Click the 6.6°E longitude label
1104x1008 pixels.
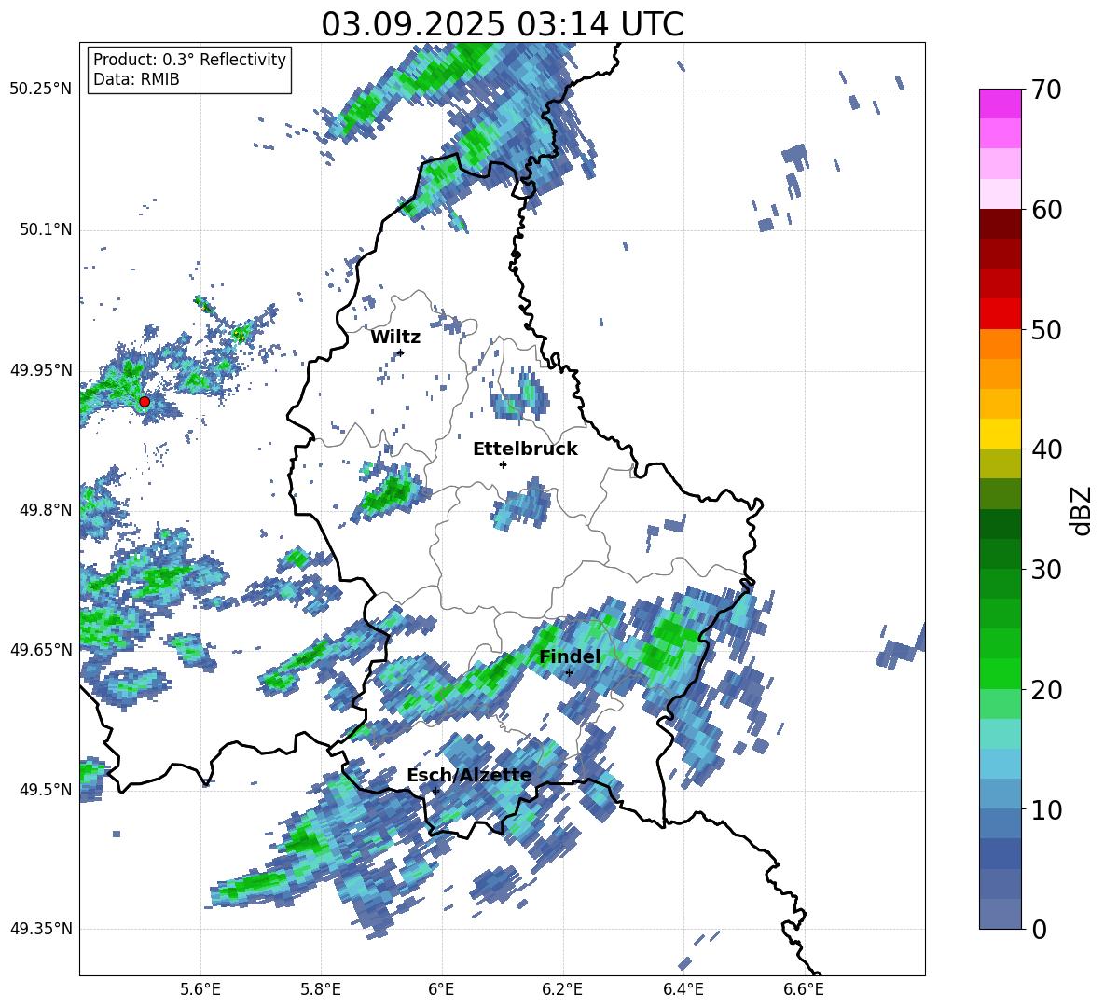(804, 989)
